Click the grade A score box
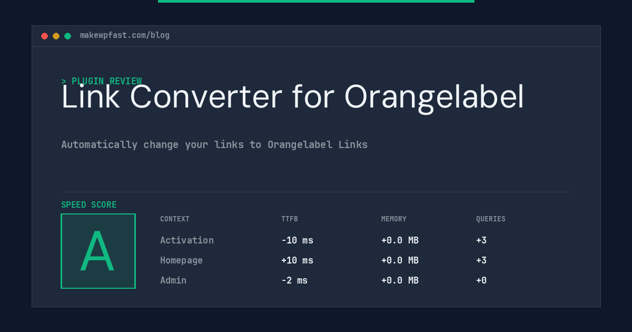The width and height of the screenshot is (632, 332). 98,251
